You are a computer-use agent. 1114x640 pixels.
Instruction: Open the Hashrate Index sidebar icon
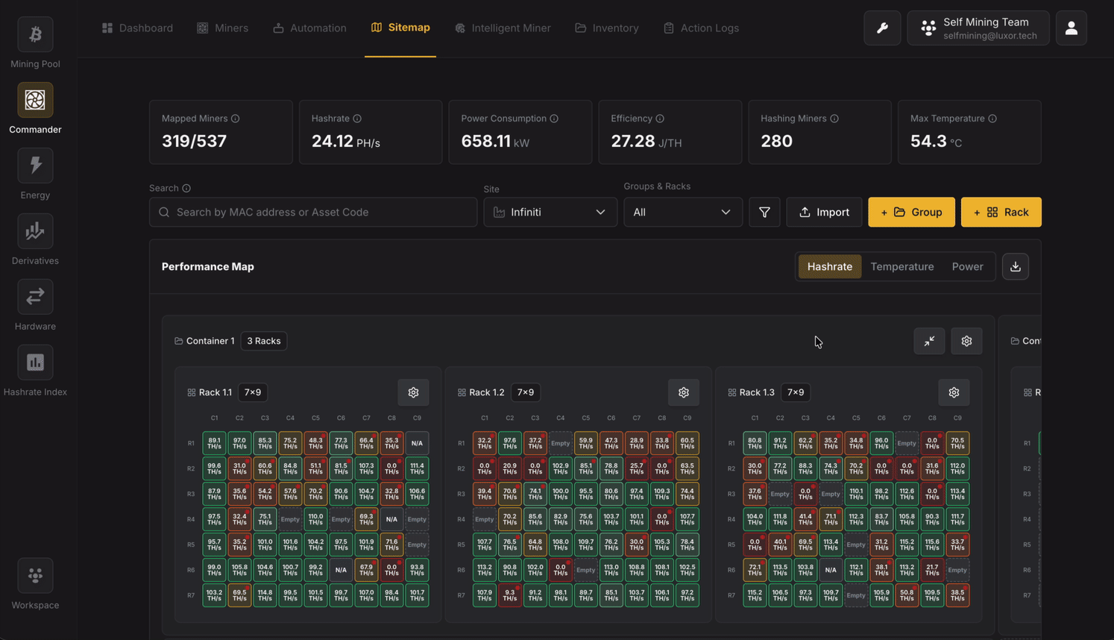(35, 363)
